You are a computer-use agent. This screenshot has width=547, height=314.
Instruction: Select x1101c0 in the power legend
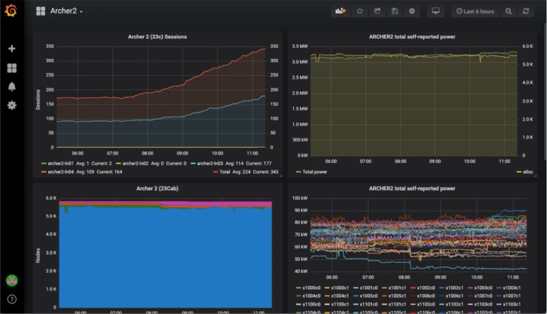(x=369, y=304)
